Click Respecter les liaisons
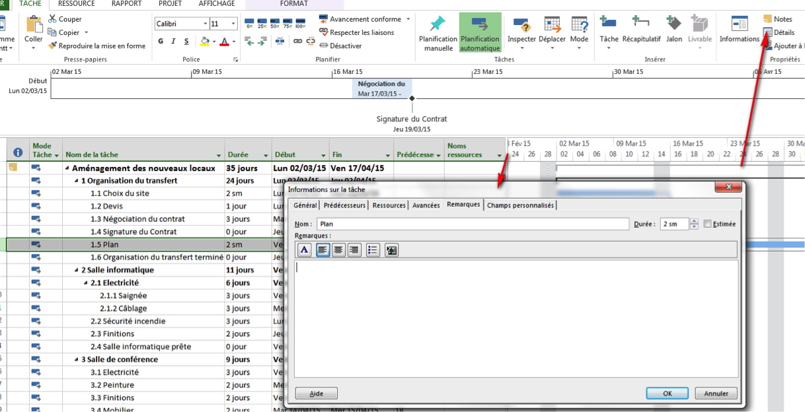Screen dimensions: 805x412 [356, 32]
